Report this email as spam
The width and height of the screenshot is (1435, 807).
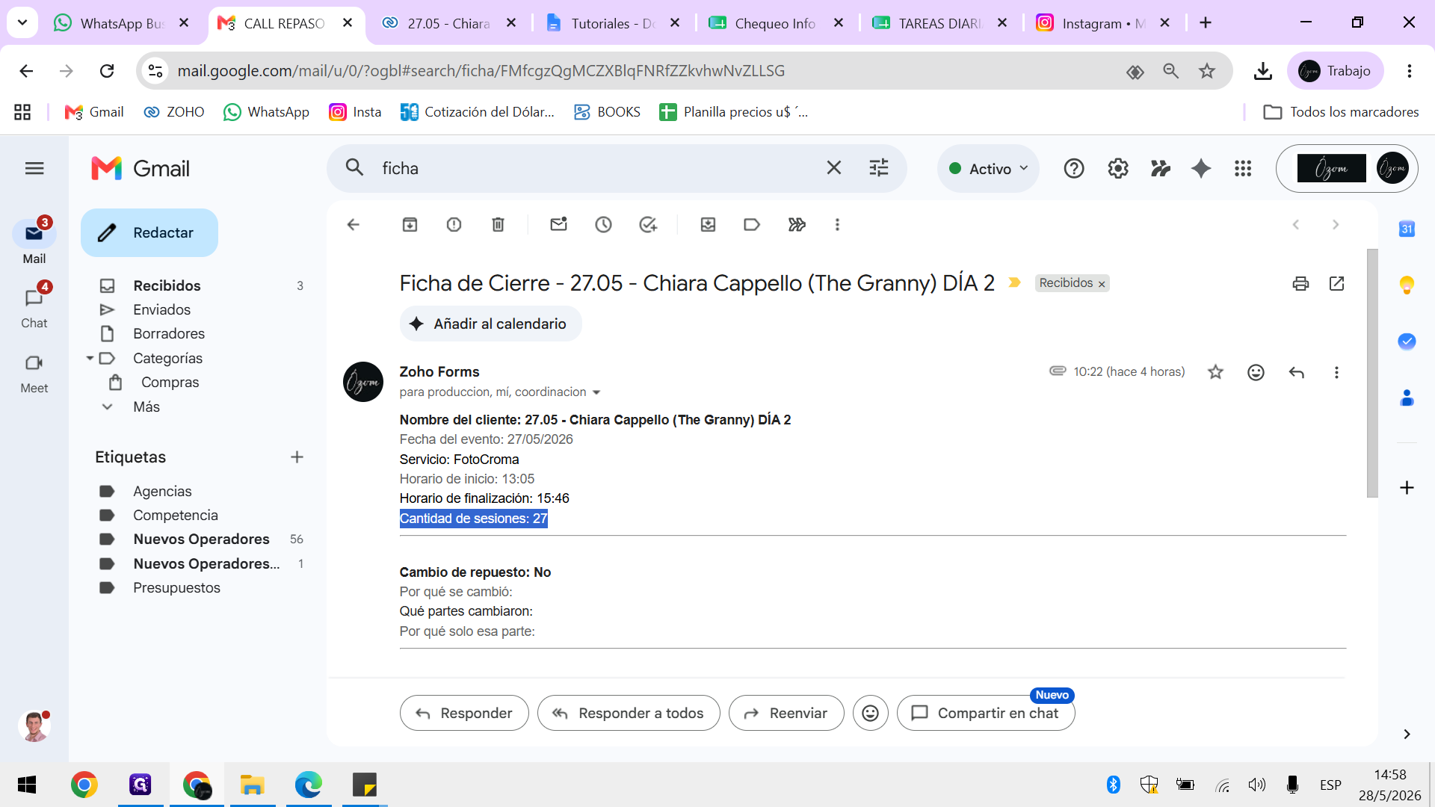coord(454,225)
